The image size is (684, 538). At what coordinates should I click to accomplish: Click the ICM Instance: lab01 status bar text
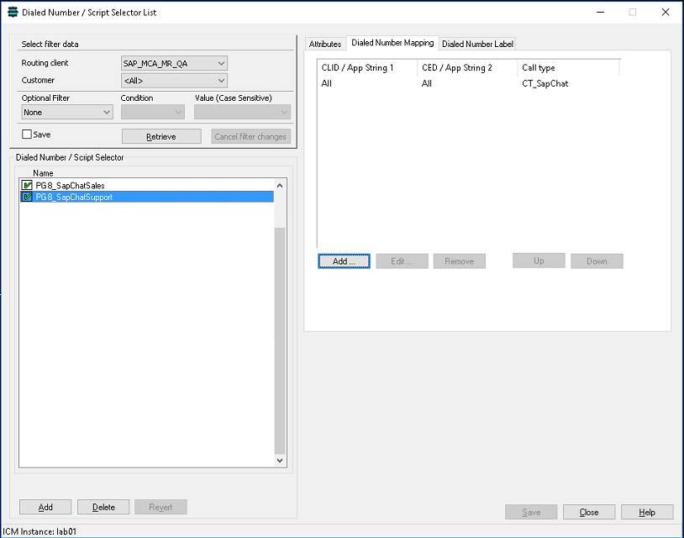[x=39, y=531]
